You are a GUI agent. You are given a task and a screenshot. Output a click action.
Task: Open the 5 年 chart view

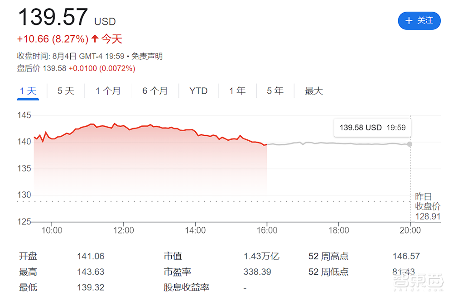(x=274, y=90)
